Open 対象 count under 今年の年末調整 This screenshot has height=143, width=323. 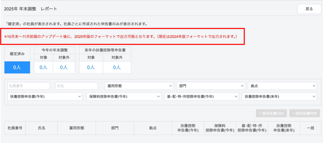[x=43, y=67]
